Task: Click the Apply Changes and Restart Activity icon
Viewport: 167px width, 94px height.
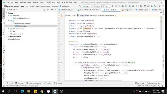Action: tap(116, 6)
